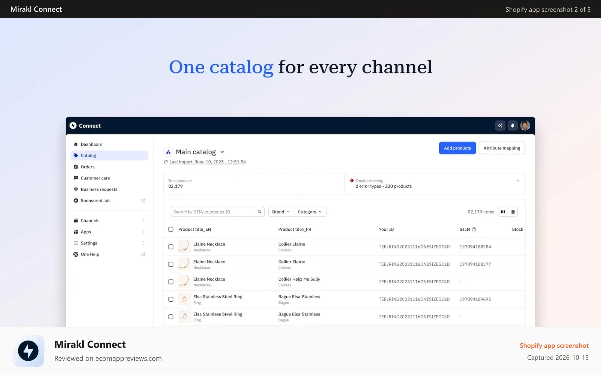
Task: Open external link icon beside Sponsored ads
Action: (x=143, y=201)
